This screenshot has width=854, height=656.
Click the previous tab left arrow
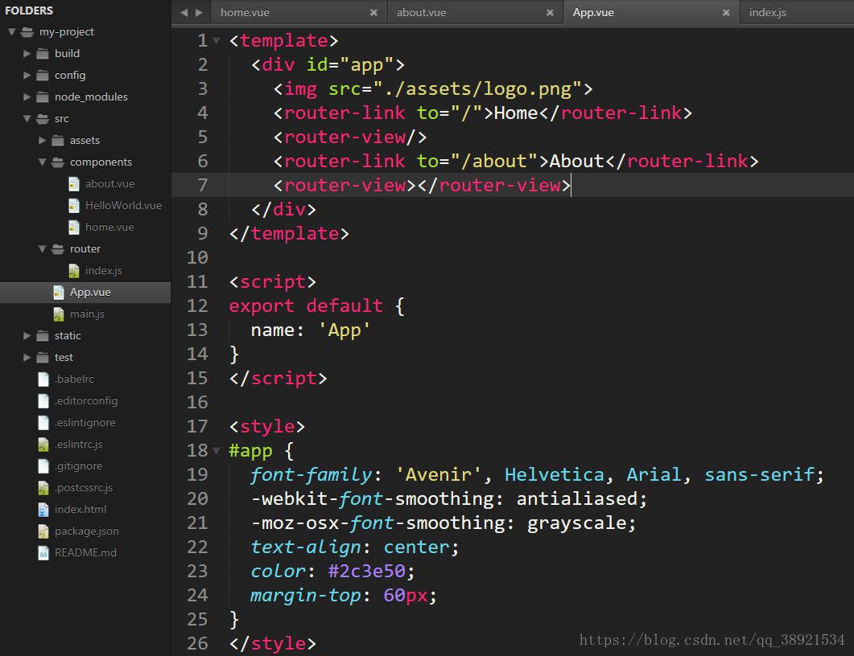tap(184, 13)
